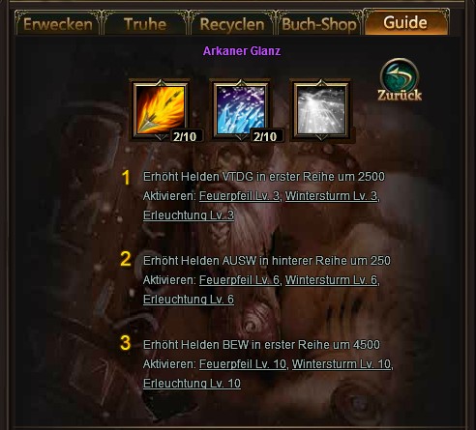Click the 2/10 counter on Wintersturm
Screen dimensions: 476x430
click(265, 136)
